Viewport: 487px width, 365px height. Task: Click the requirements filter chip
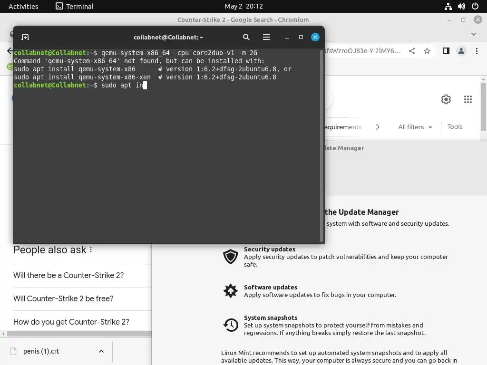pyautogui.click(x=343, y=127)
